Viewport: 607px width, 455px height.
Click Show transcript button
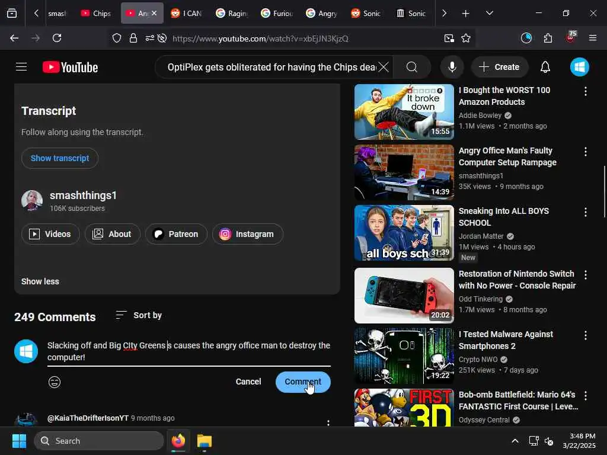click(60, 158)
